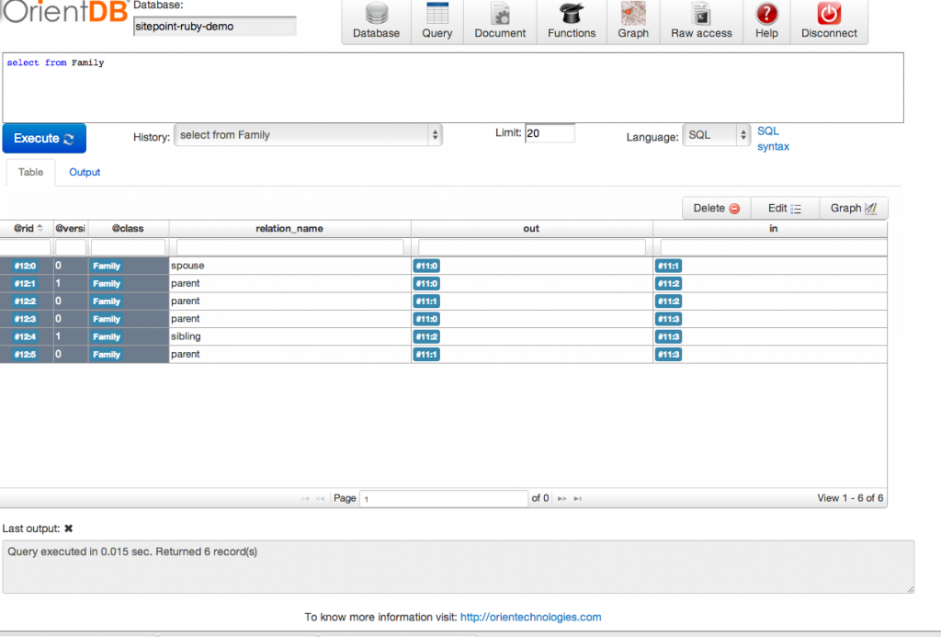Sort by the @rid column header
Image resolution: width=941 pixels, height=637 pixels.
[27, 229]
